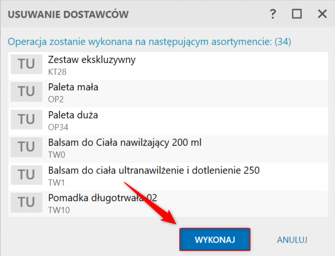Click the operation header text showing (34)
335x256 pixels.
(x=149, y=42)
